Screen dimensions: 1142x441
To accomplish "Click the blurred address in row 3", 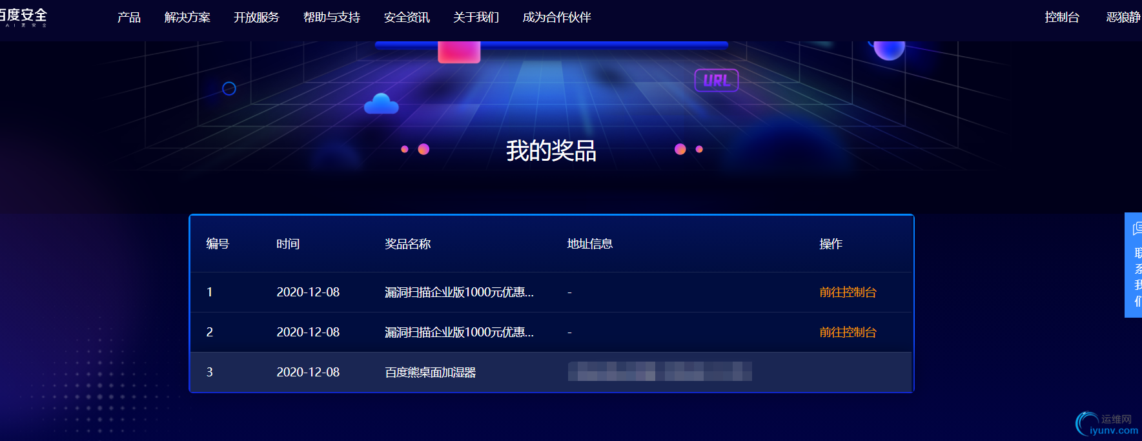I will tap(660, 371).
